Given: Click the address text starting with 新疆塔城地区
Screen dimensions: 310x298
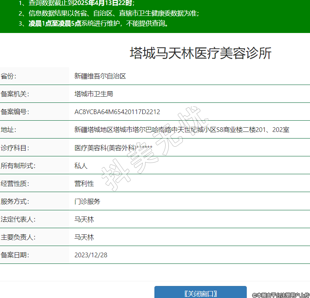Looking at the screenshot, I should 182,130.
